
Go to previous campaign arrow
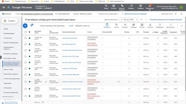click(x=176, y=14)
